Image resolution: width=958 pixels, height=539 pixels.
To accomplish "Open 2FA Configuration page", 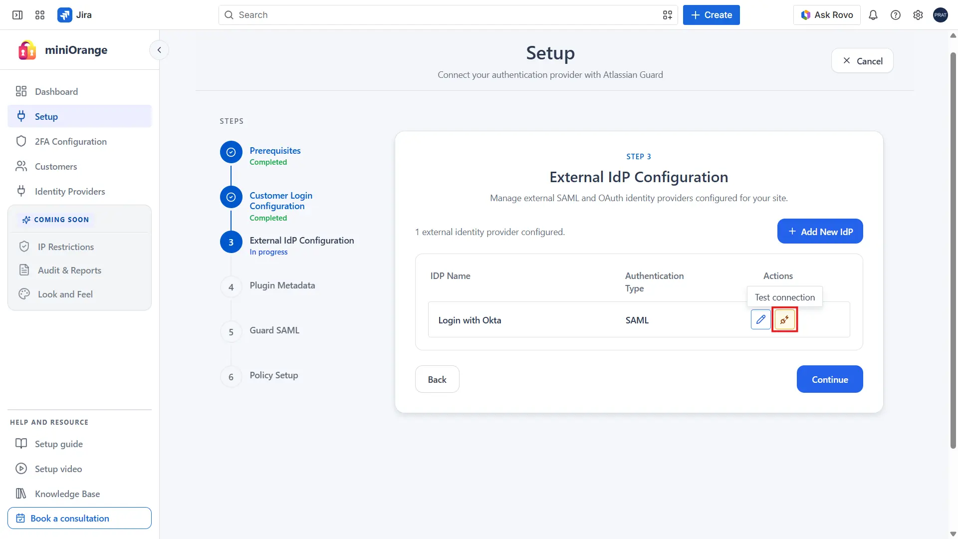I will click(x=79, y=141).
